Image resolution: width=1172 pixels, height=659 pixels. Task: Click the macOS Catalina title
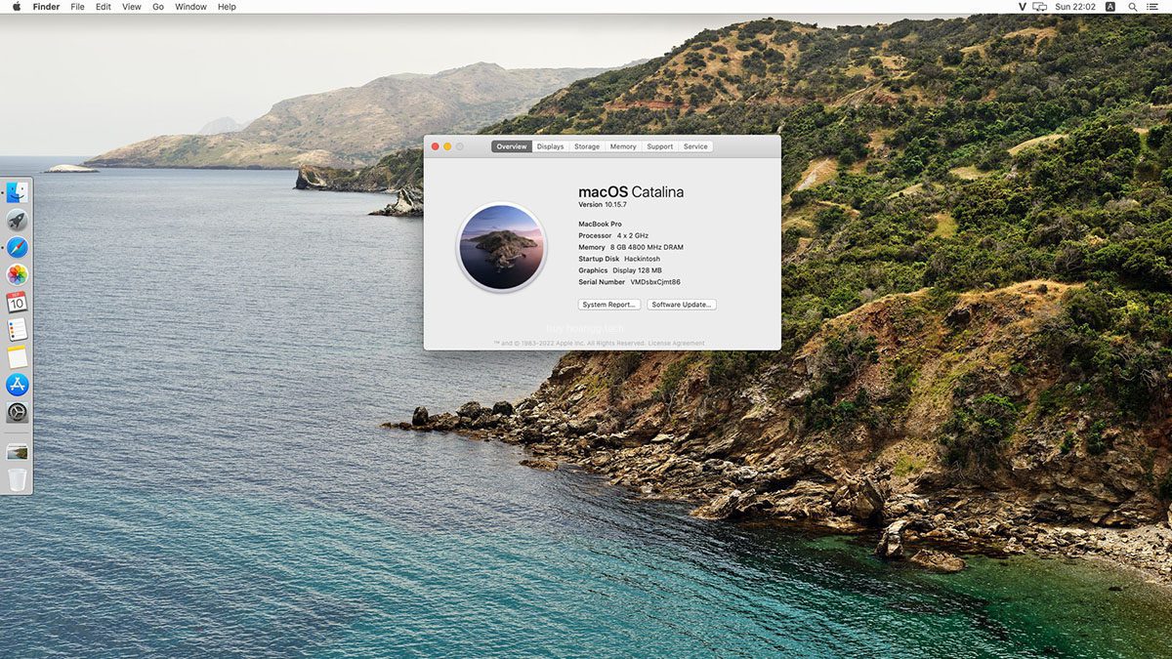tap(631, 191)
